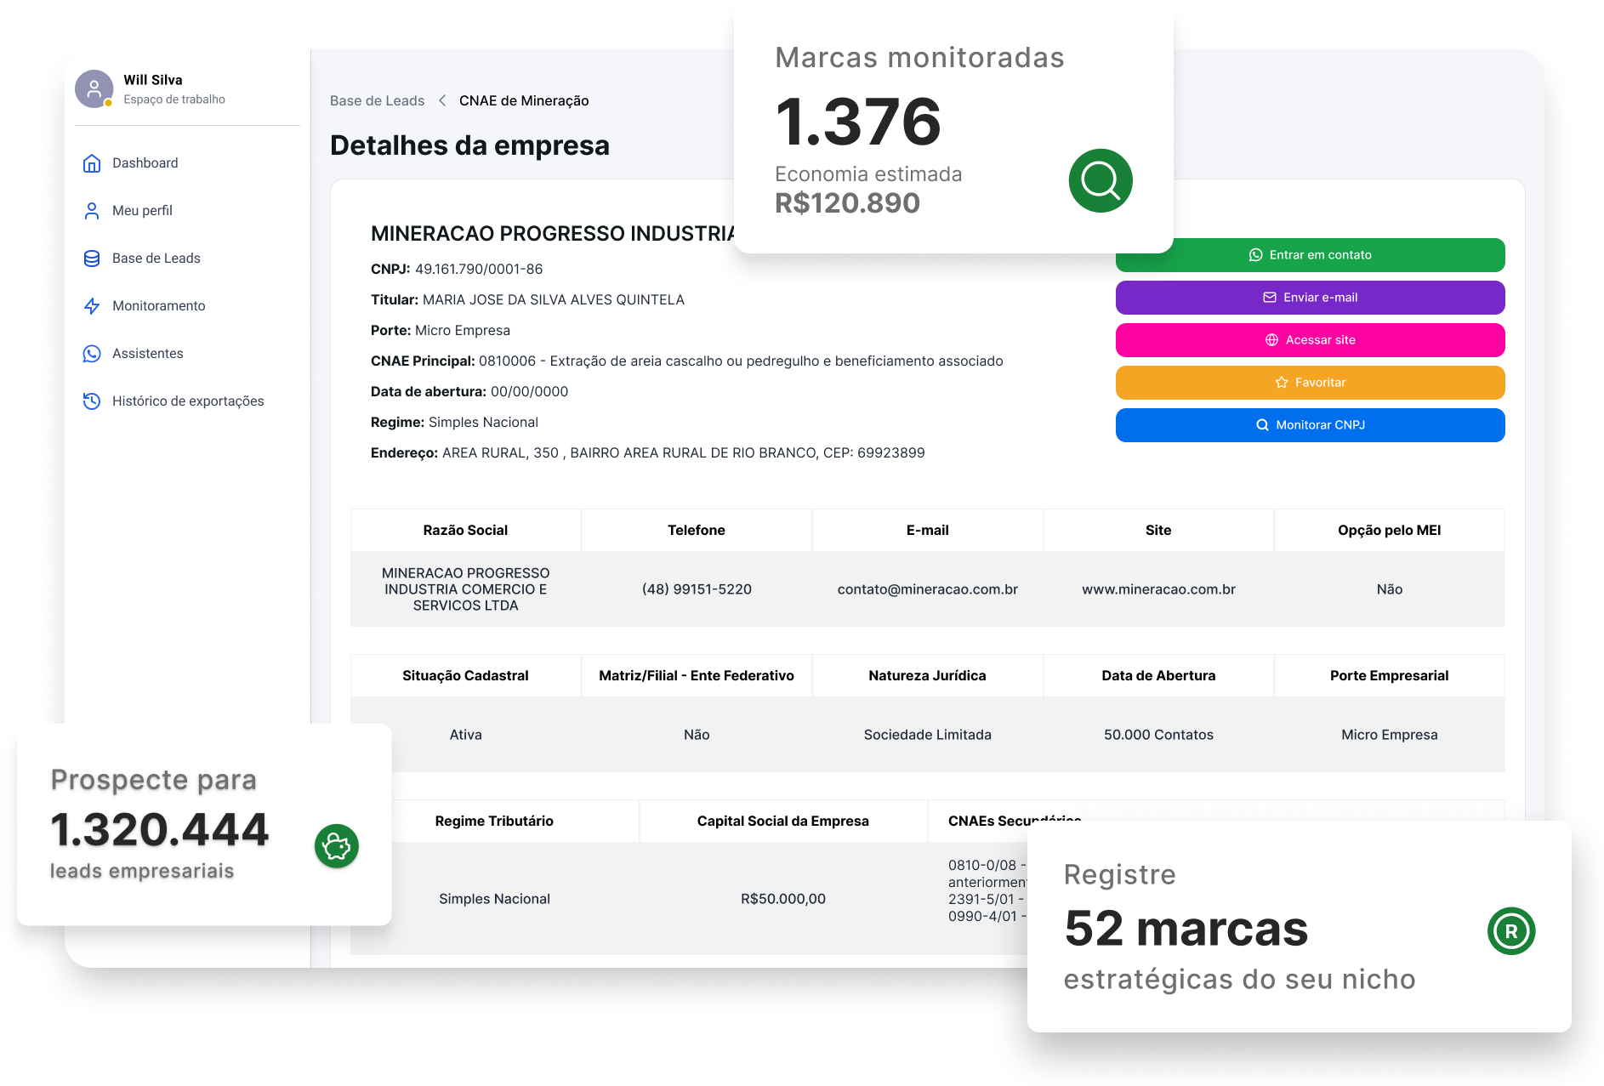
Task: Open the Dashboard menu item
Action: pyautogui.click(x=145, y=163)
